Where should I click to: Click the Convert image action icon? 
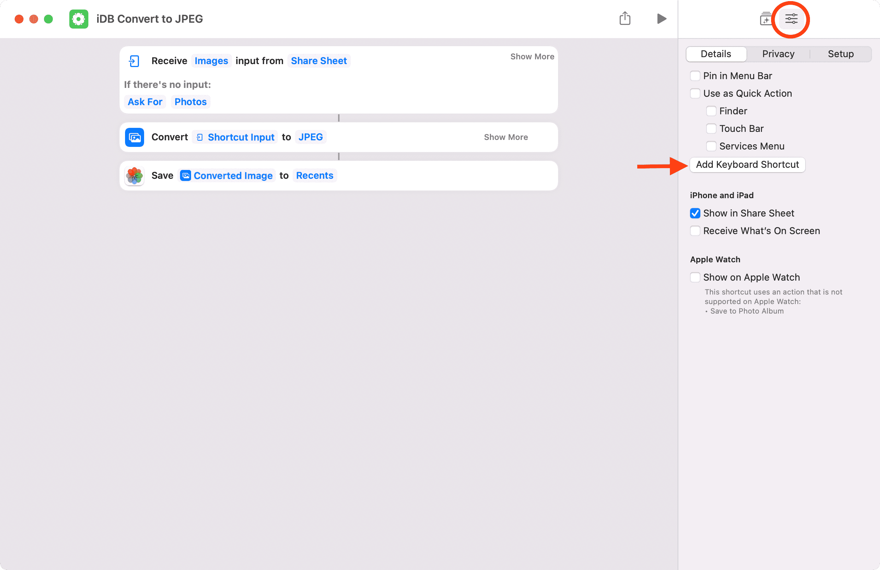(135, 137)
